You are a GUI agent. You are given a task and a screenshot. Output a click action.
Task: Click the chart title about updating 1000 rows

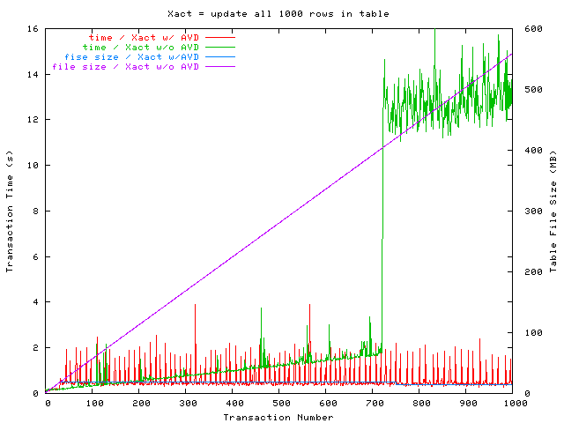278,14
